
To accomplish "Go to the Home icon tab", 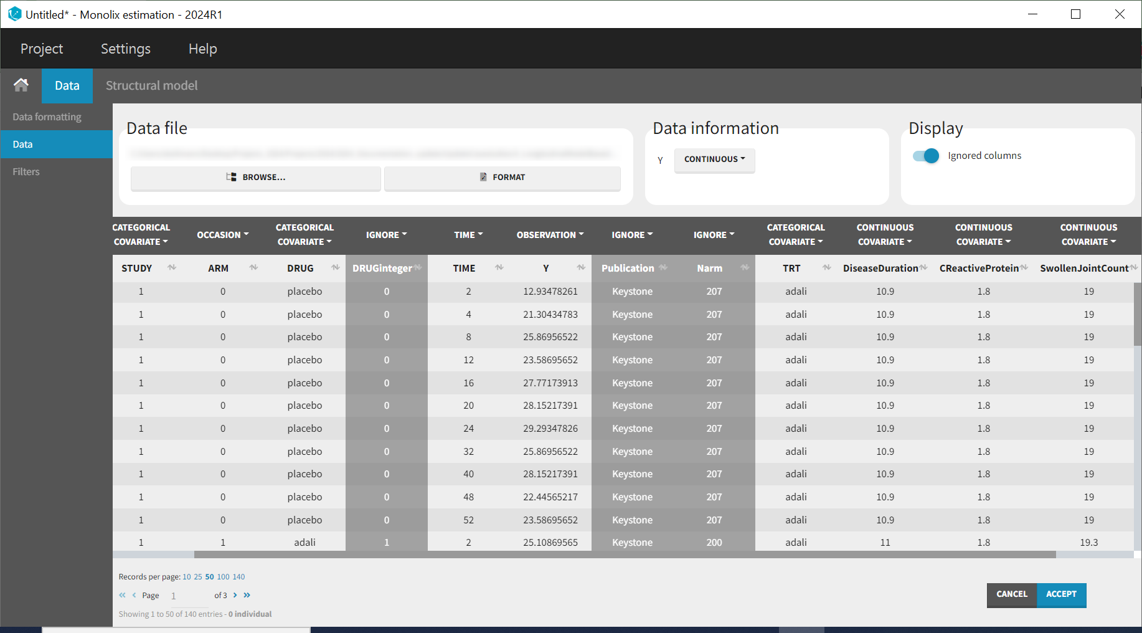I will (x=21, y=85).
